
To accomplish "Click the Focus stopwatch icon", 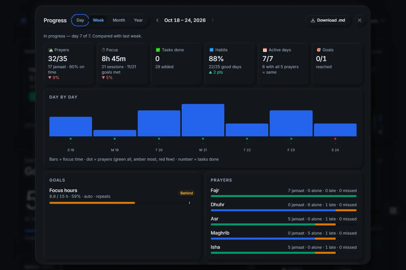I will click(x=104, y=50).
